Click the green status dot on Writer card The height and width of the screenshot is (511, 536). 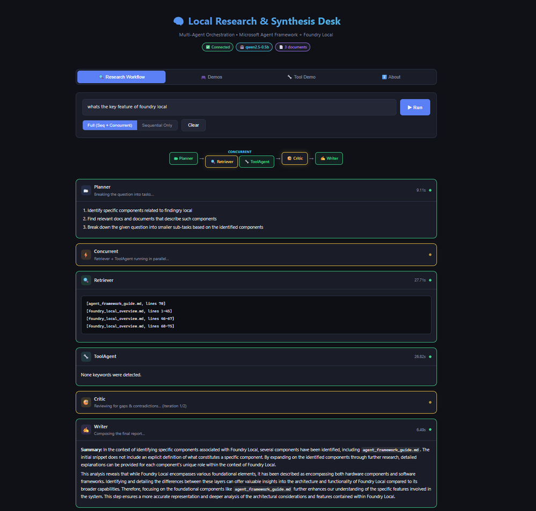[430, 429]
